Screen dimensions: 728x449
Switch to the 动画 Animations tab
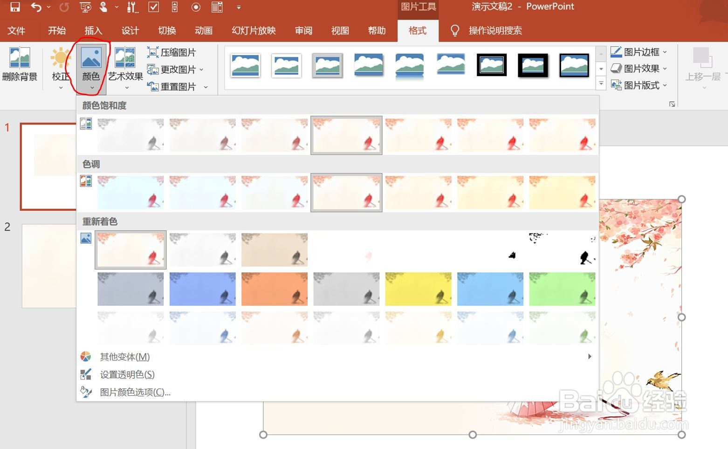point(204,31)
